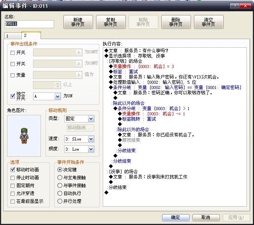Select the 游戏结束 command line
The width and height of the screenshot is (254, 225).
[129, 140]
